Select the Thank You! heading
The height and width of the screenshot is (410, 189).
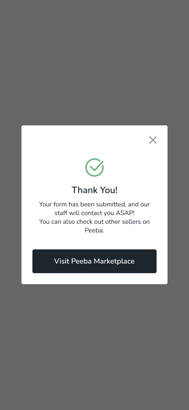(x=94, y=190)
